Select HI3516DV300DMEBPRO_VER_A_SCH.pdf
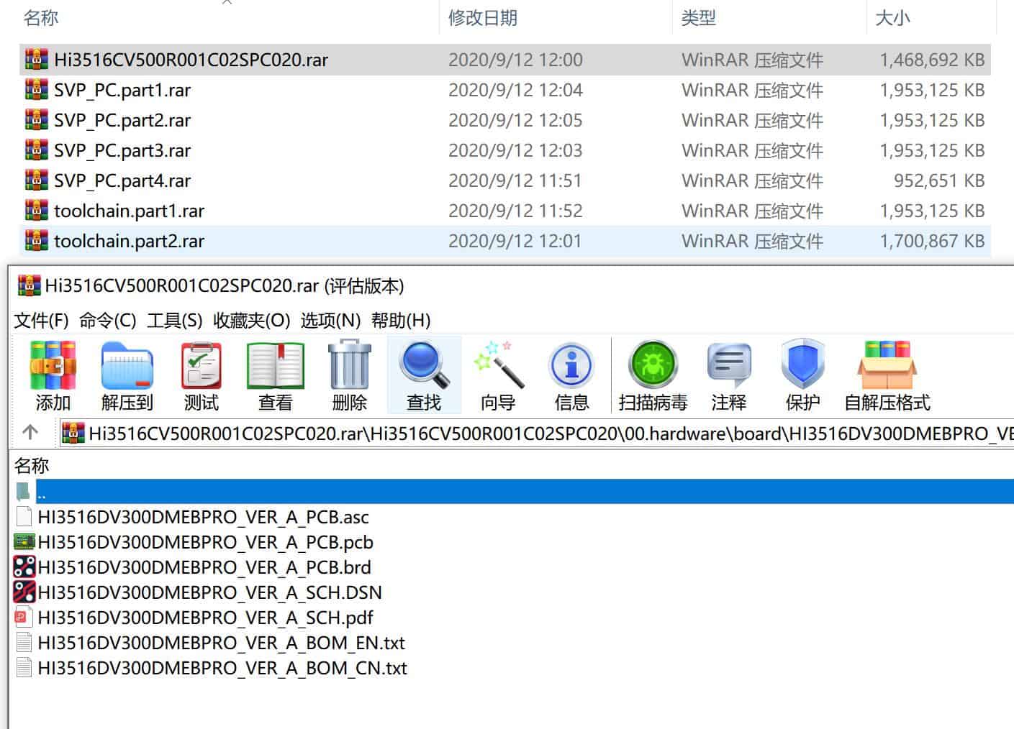The width and height of the screenshot is (1014, 729). tap(205, 618)
